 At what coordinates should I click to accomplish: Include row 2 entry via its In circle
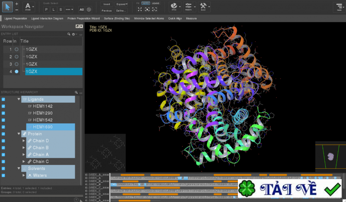pyautogui.click(x=16, y=57)
